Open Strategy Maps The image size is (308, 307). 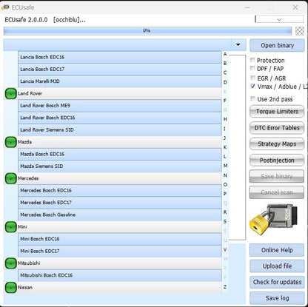277,144
